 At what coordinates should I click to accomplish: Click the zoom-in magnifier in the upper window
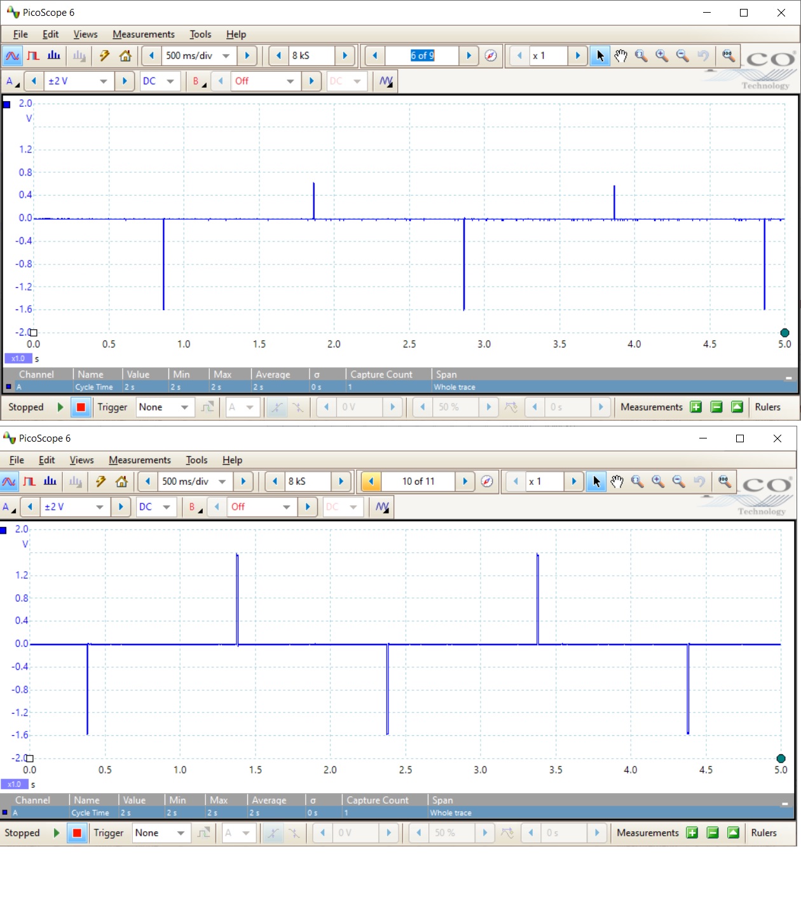(662, 56)
